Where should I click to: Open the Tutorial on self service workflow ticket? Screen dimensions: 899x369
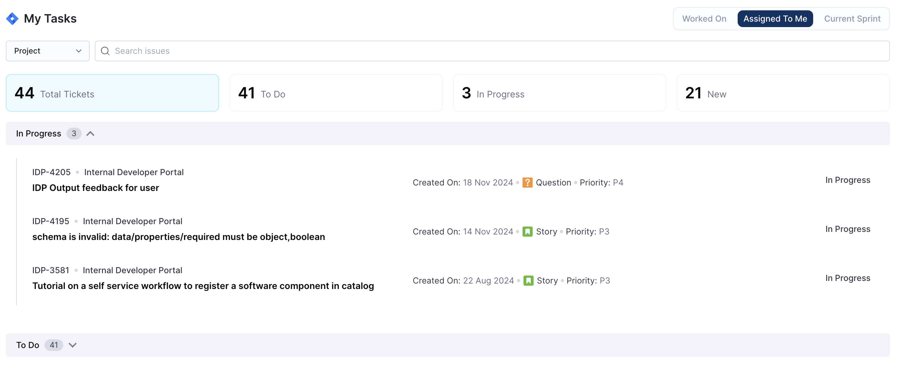(x=203, y=286)
